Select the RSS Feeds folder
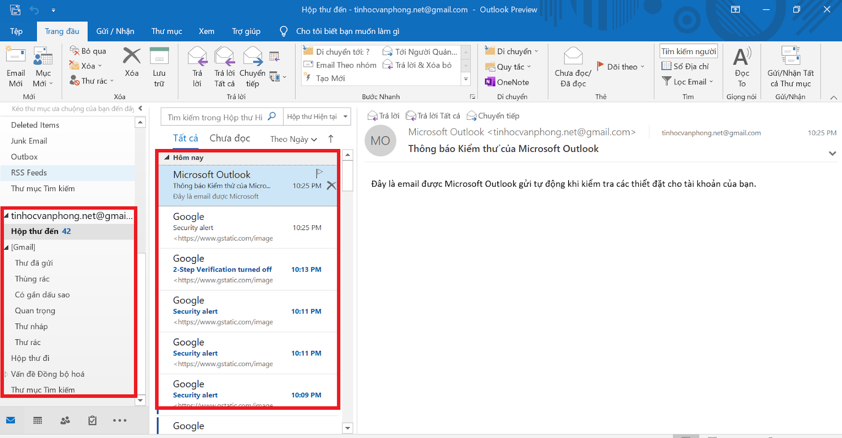Viewport: 842px width, 438px height. pos(67,173)
